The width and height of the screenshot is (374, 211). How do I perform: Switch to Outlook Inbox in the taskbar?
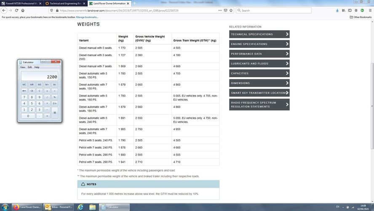(59, 207)
